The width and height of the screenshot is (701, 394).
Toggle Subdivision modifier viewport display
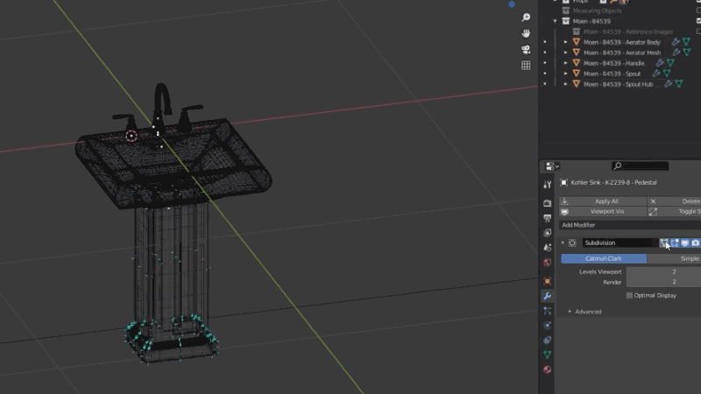pos(685,243)
